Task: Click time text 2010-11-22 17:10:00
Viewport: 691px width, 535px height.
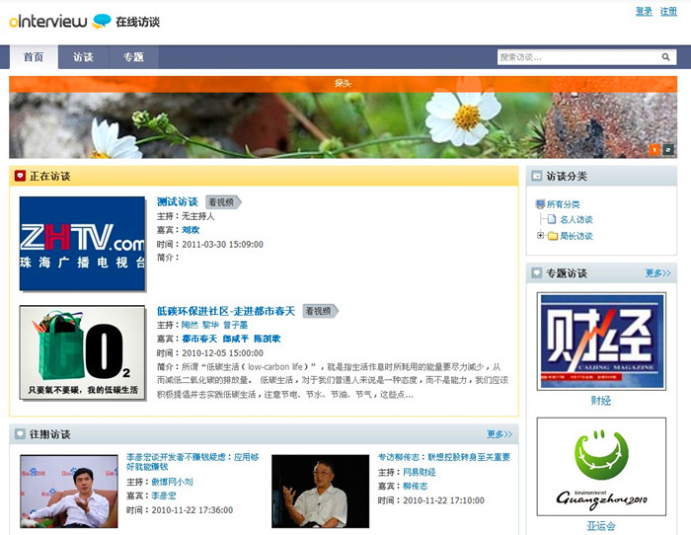Action: click(x=443, y=500)
